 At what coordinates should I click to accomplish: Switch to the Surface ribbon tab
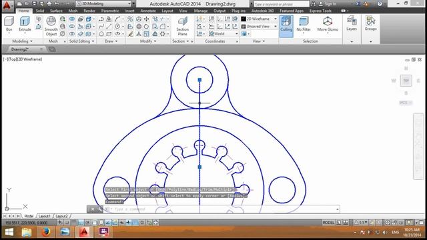56,11
